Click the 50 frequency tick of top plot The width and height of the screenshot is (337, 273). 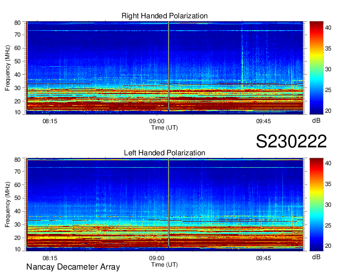(x=17, y=61)
